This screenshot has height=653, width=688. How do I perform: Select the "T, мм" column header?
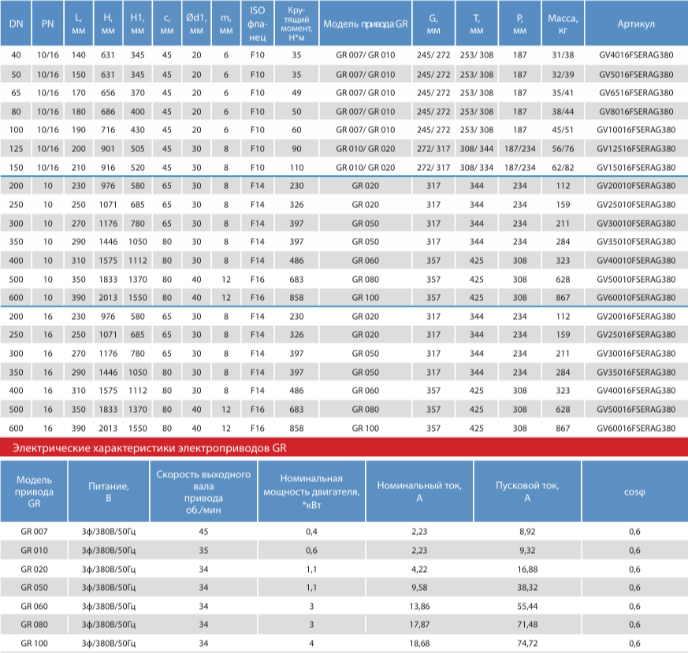click(477, 24)
